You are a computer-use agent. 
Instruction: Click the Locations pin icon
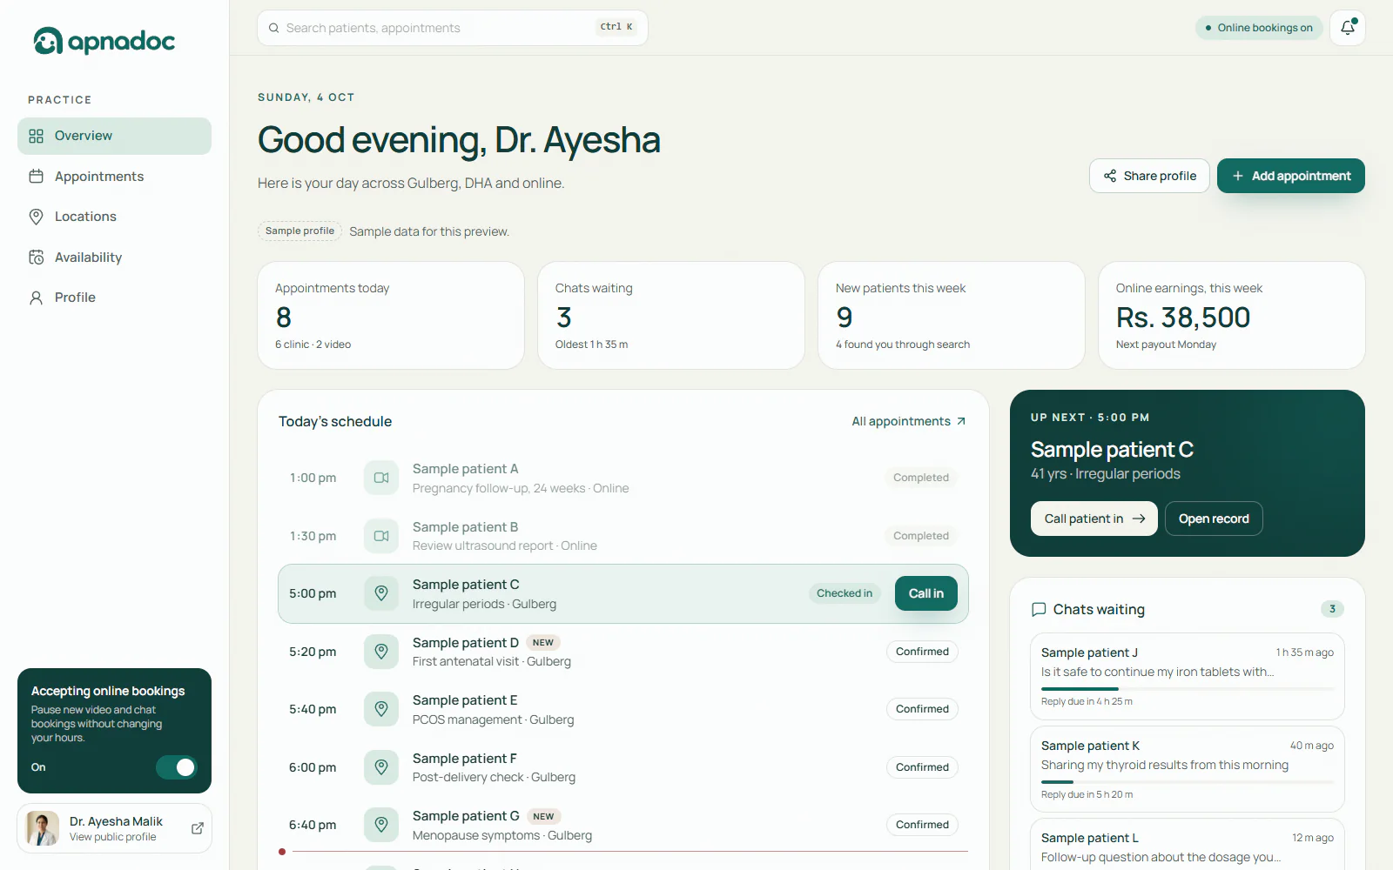click(x=36, y=217)
